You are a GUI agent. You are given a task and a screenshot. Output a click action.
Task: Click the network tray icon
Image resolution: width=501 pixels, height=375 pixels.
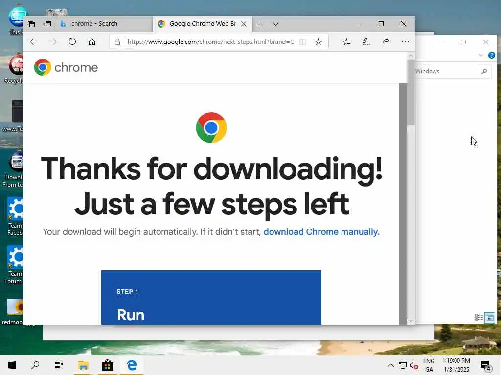pos(403,365)
